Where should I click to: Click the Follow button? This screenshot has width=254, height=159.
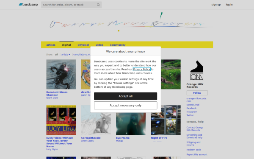[197, 93]
